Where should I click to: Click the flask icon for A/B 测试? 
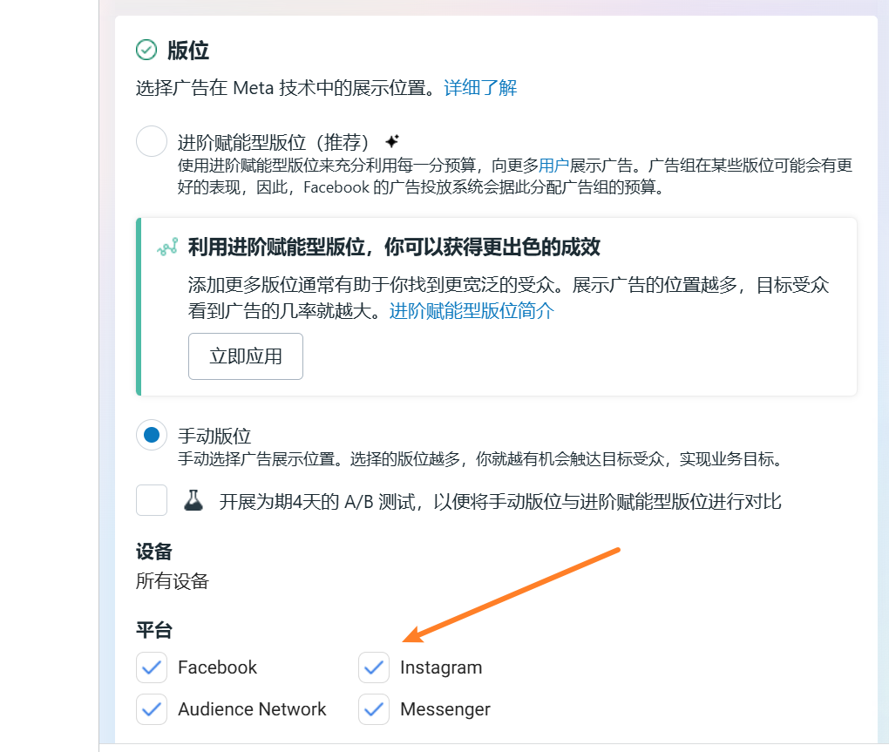click(193, 501)
